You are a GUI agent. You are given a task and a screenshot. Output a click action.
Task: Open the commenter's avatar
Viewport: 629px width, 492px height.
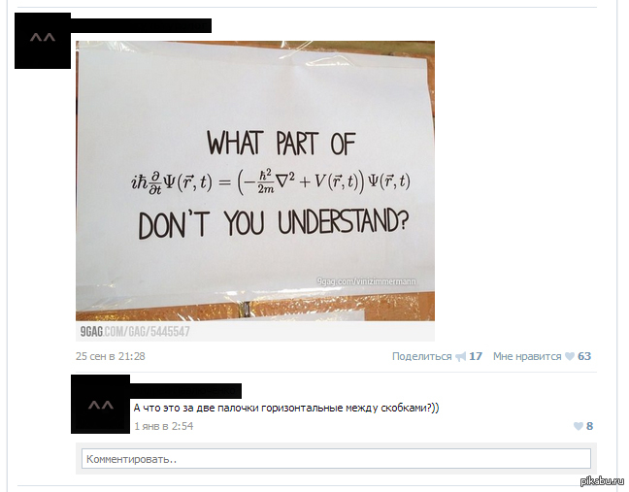tap(100, 405)
